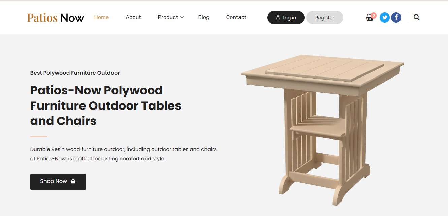Click the Shop Now button
448x216 pixels.
coord(58,182)
